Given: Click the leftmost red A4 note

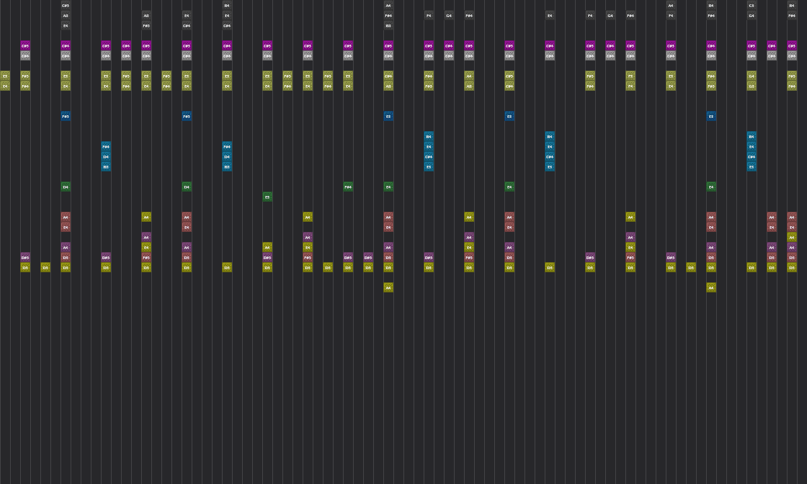Looking at the screenshot, I should pyautogui.click(x=66, y=217).
